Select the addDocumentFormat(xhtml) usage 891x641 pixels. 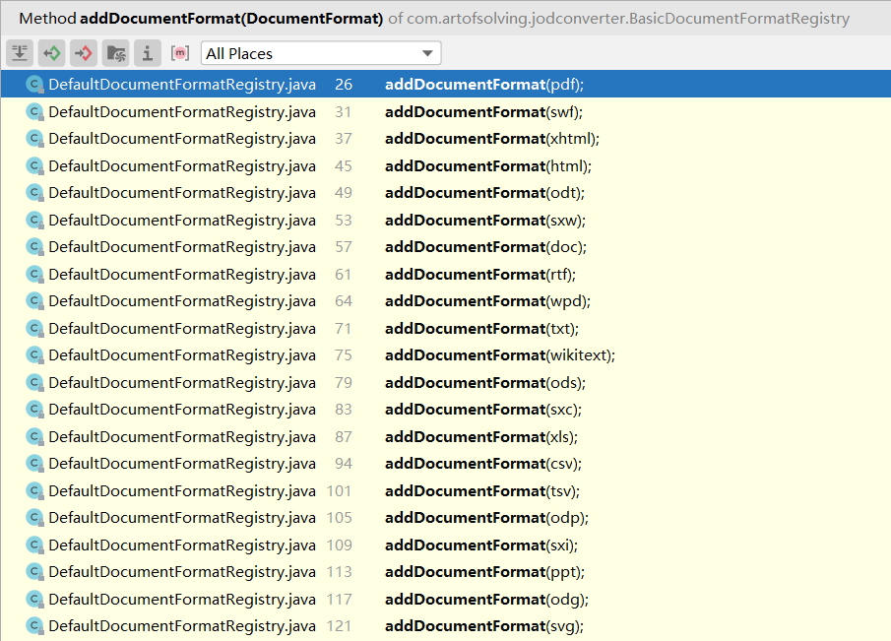491,139
